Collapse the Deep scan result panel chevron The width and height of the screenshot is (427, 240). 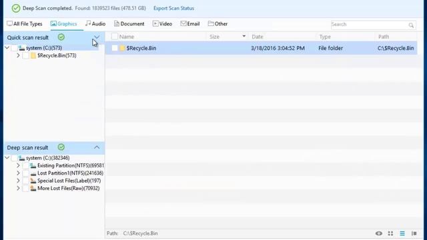[97, 147]
